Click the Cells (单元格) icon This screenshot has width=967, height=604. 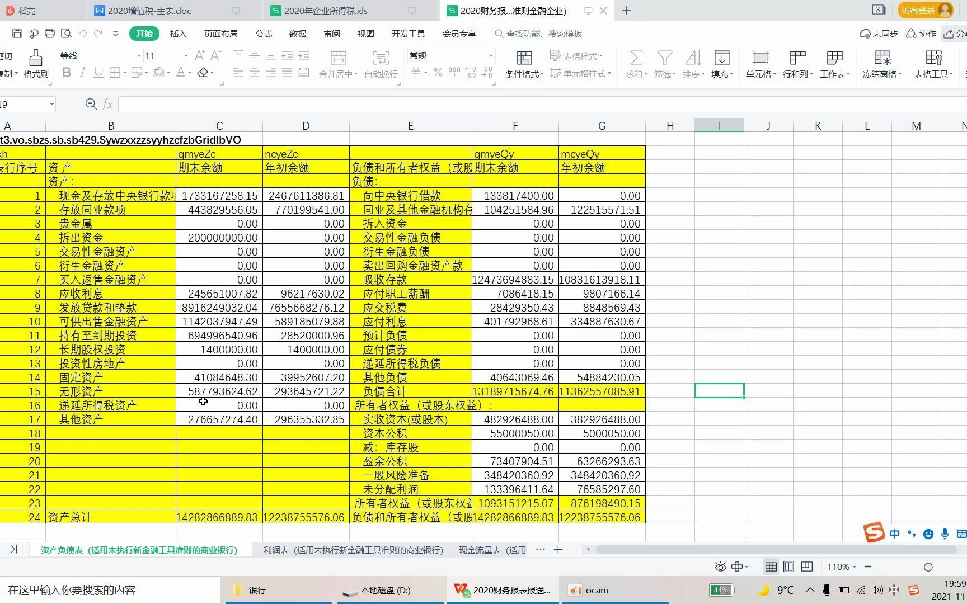[x=761, y=64]
